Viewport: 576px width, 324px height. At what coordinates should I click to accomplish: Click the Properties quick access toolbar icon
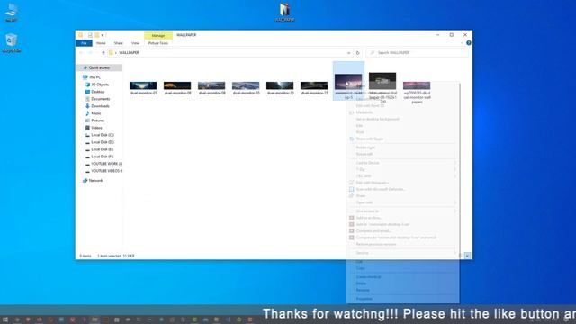(90, 35)
